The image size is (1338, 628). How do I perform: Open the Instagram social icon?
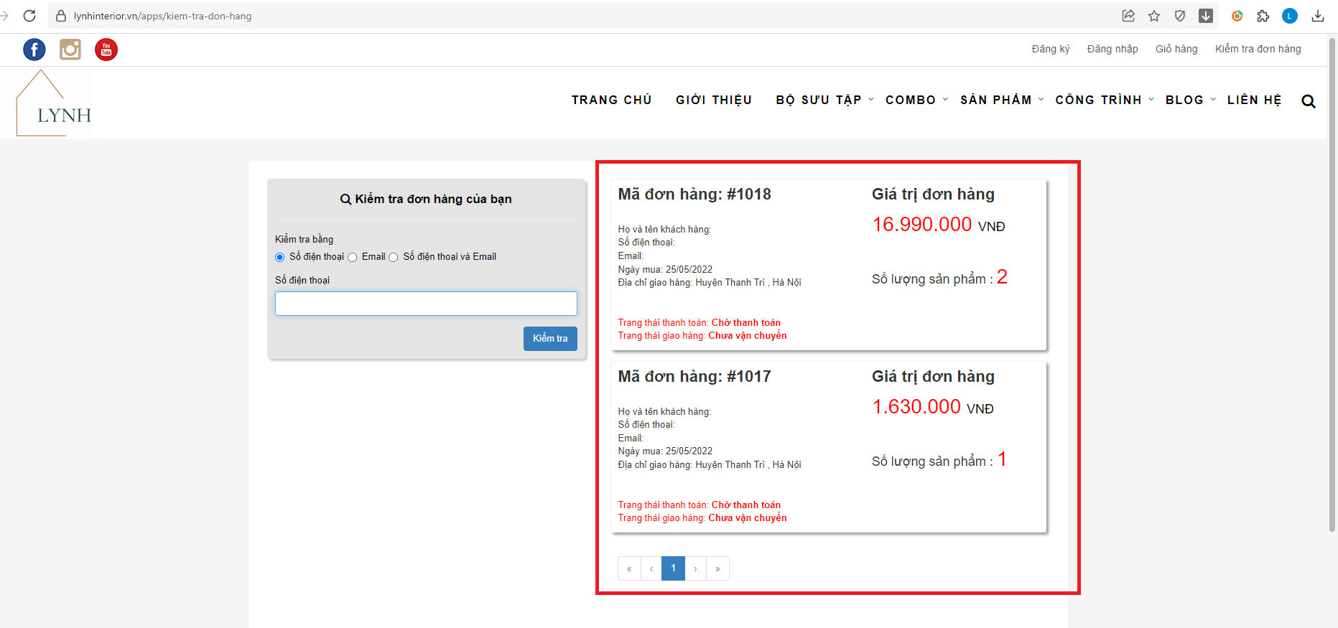coord(70,50)
